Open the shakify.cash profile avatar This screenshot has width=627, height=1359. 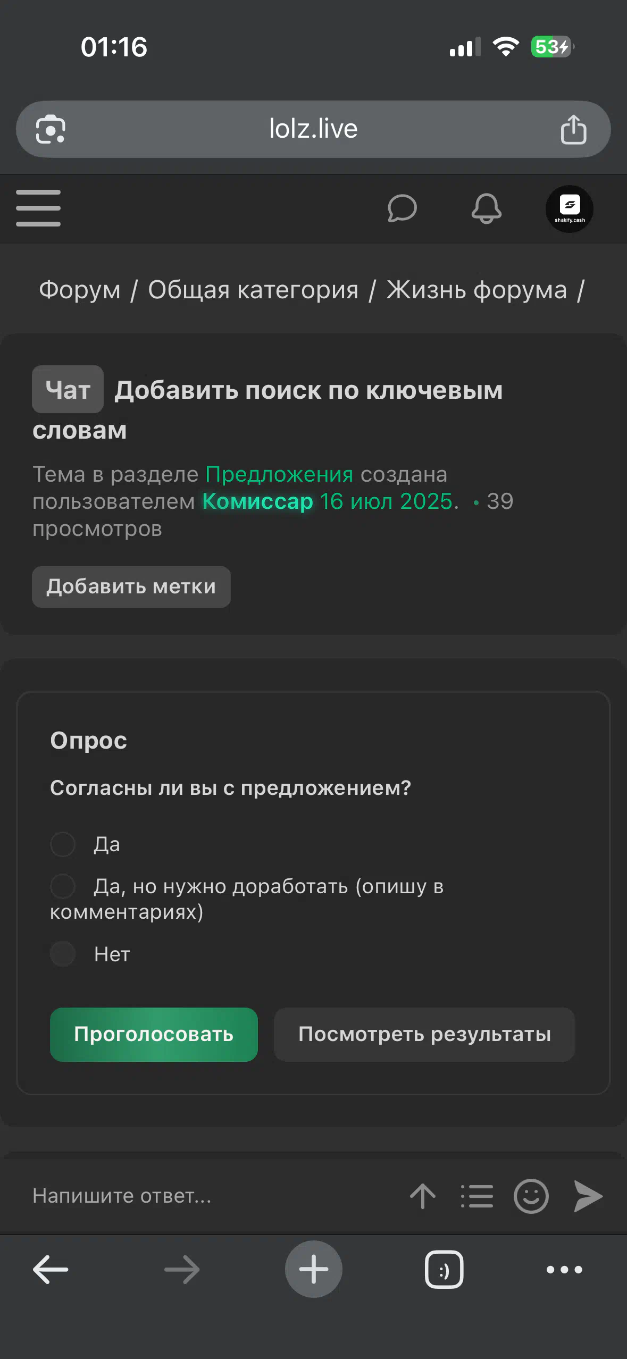coord(569,209)
